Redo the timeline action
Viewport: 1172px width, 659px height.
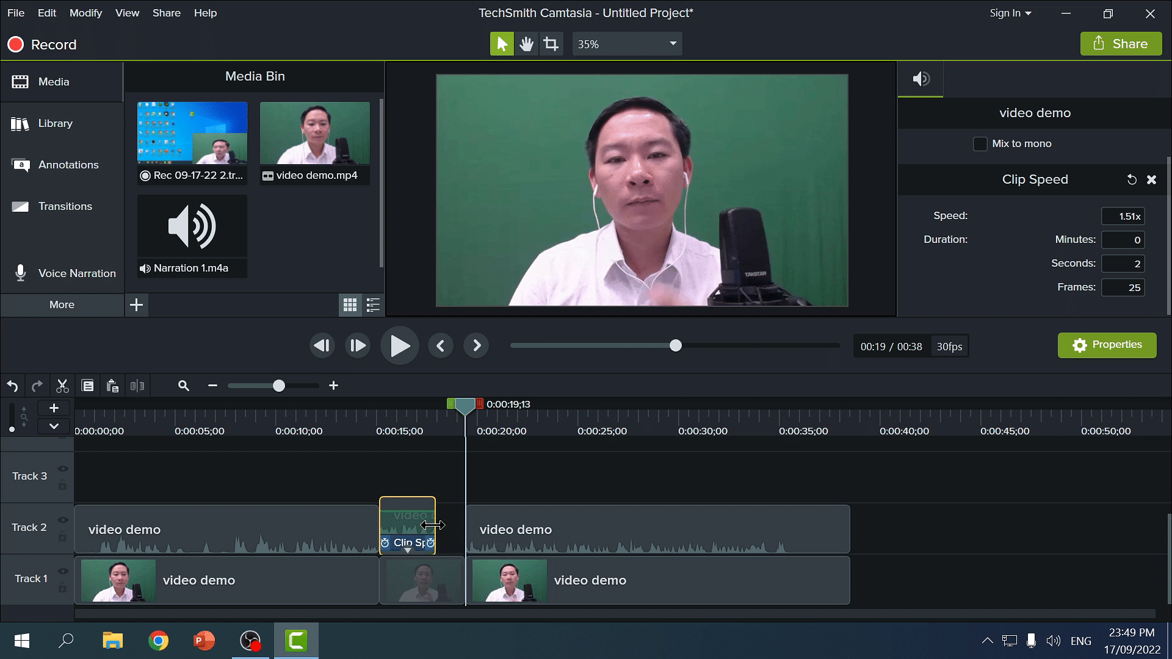[37, 386]
